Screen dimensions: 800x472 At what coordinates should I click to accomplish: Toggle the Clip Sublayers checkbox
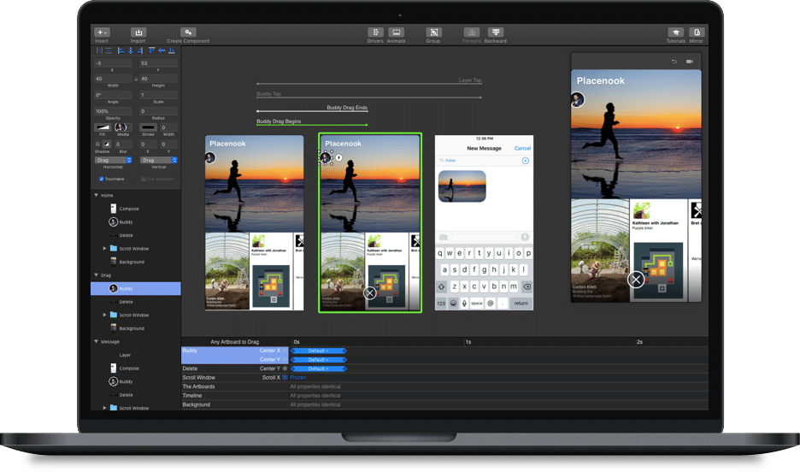point(144,179)
